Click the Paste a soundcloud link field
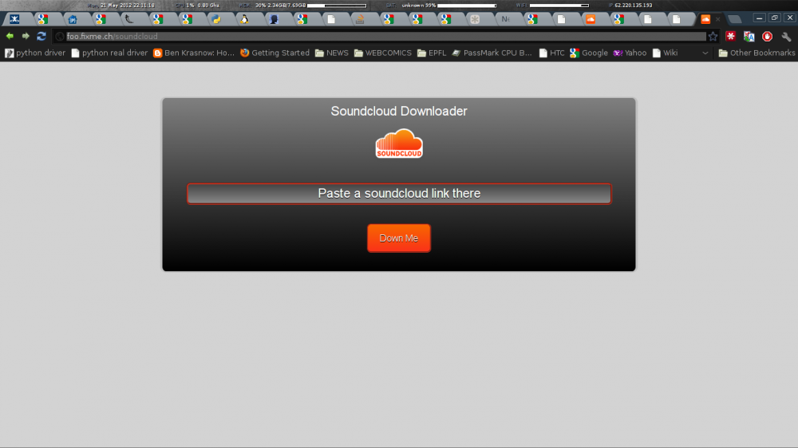This screenshot has width=798, height=448. pyautogui.click(x=399, y=194)
